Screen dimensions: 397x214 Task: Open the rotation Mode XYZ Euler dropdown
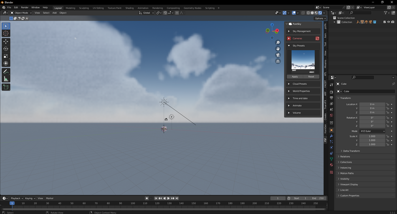pyautogui.click(x=373, y=131)
